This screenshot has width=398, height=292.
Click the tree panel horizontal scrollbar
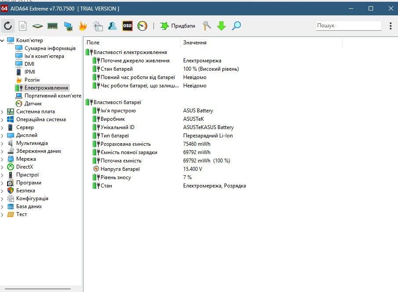38,288
